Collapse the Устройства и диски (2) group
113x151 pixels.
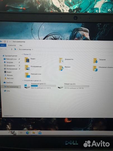point(23,81)
